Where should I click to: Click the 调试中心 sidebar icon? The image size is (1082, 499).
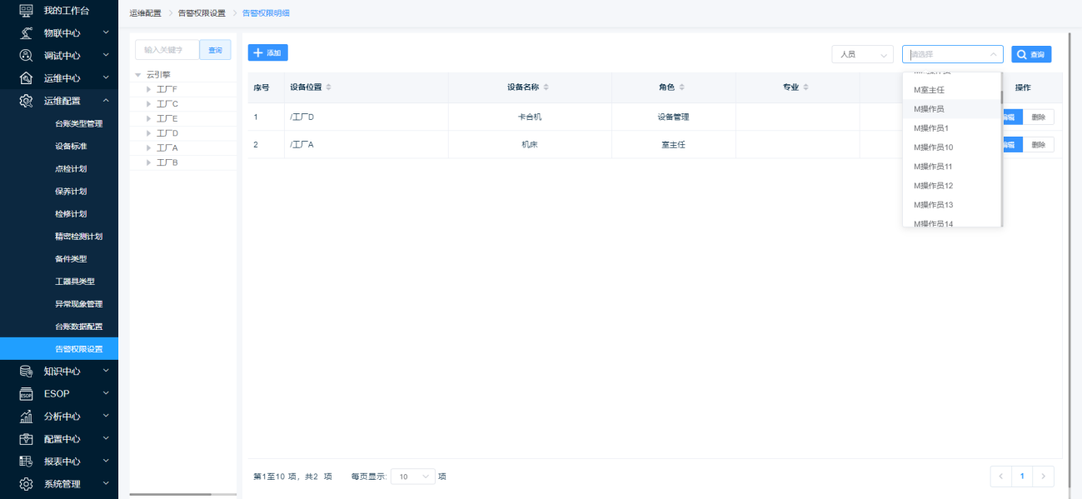pyautogui.click(x=26, y=56)
